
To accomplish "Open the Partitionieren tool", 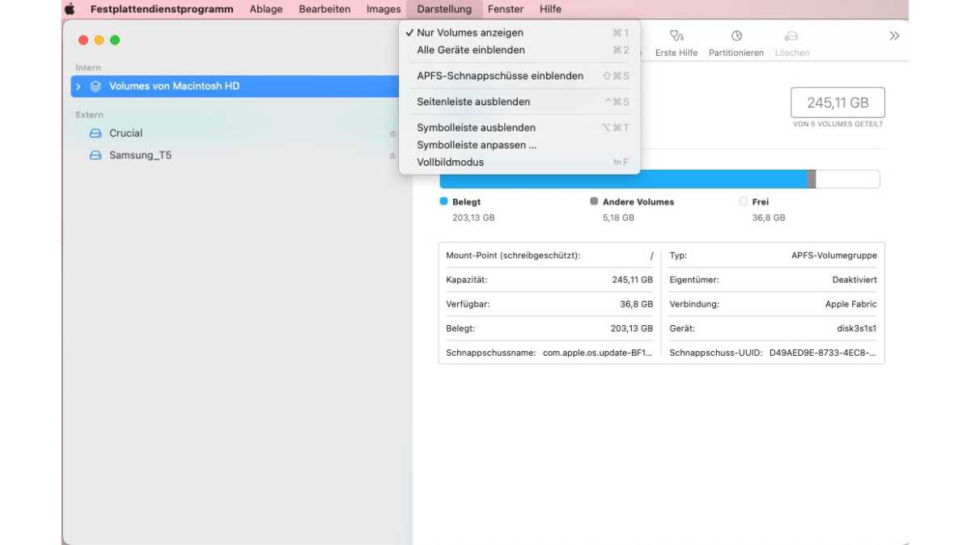I will point(736,44).
